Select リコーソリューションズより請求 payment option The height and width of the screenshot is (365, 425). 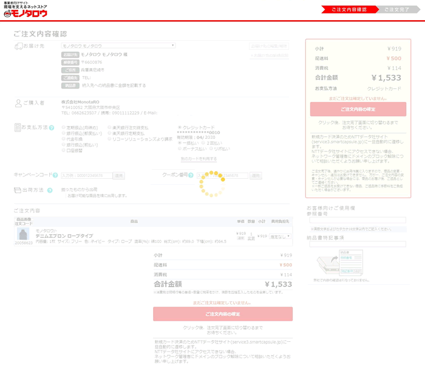109,139
